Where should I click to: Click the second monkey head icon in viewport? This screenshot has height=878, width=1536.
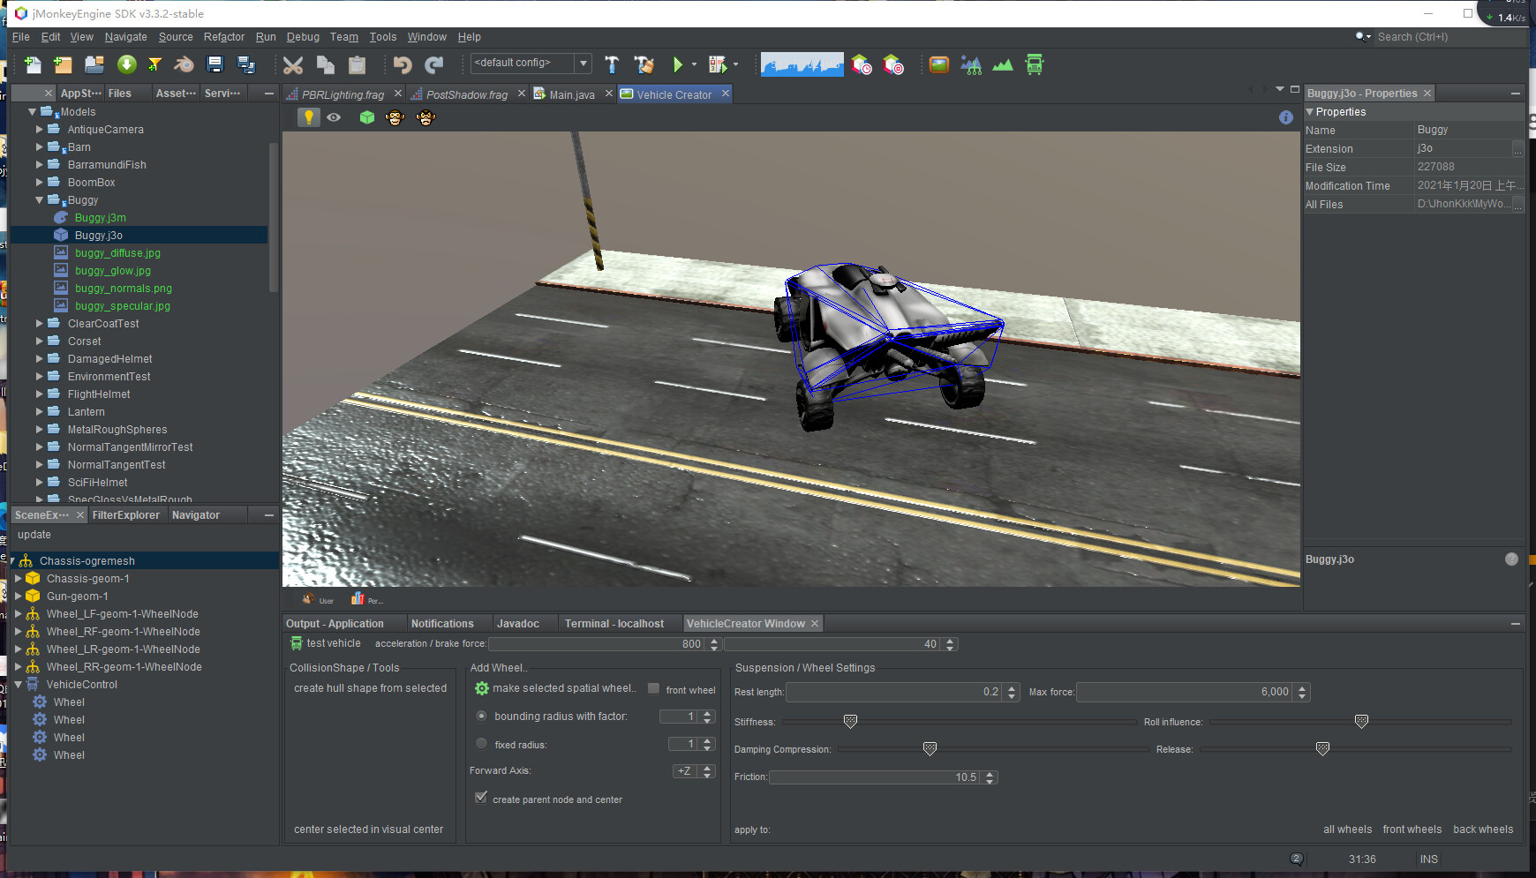(x=425, y=117)
